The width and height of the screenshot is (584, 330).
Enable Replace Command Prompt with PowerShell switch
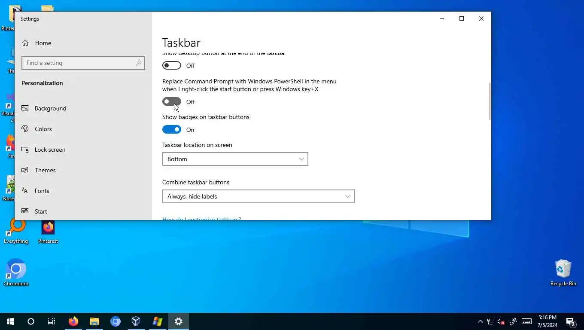172,101
